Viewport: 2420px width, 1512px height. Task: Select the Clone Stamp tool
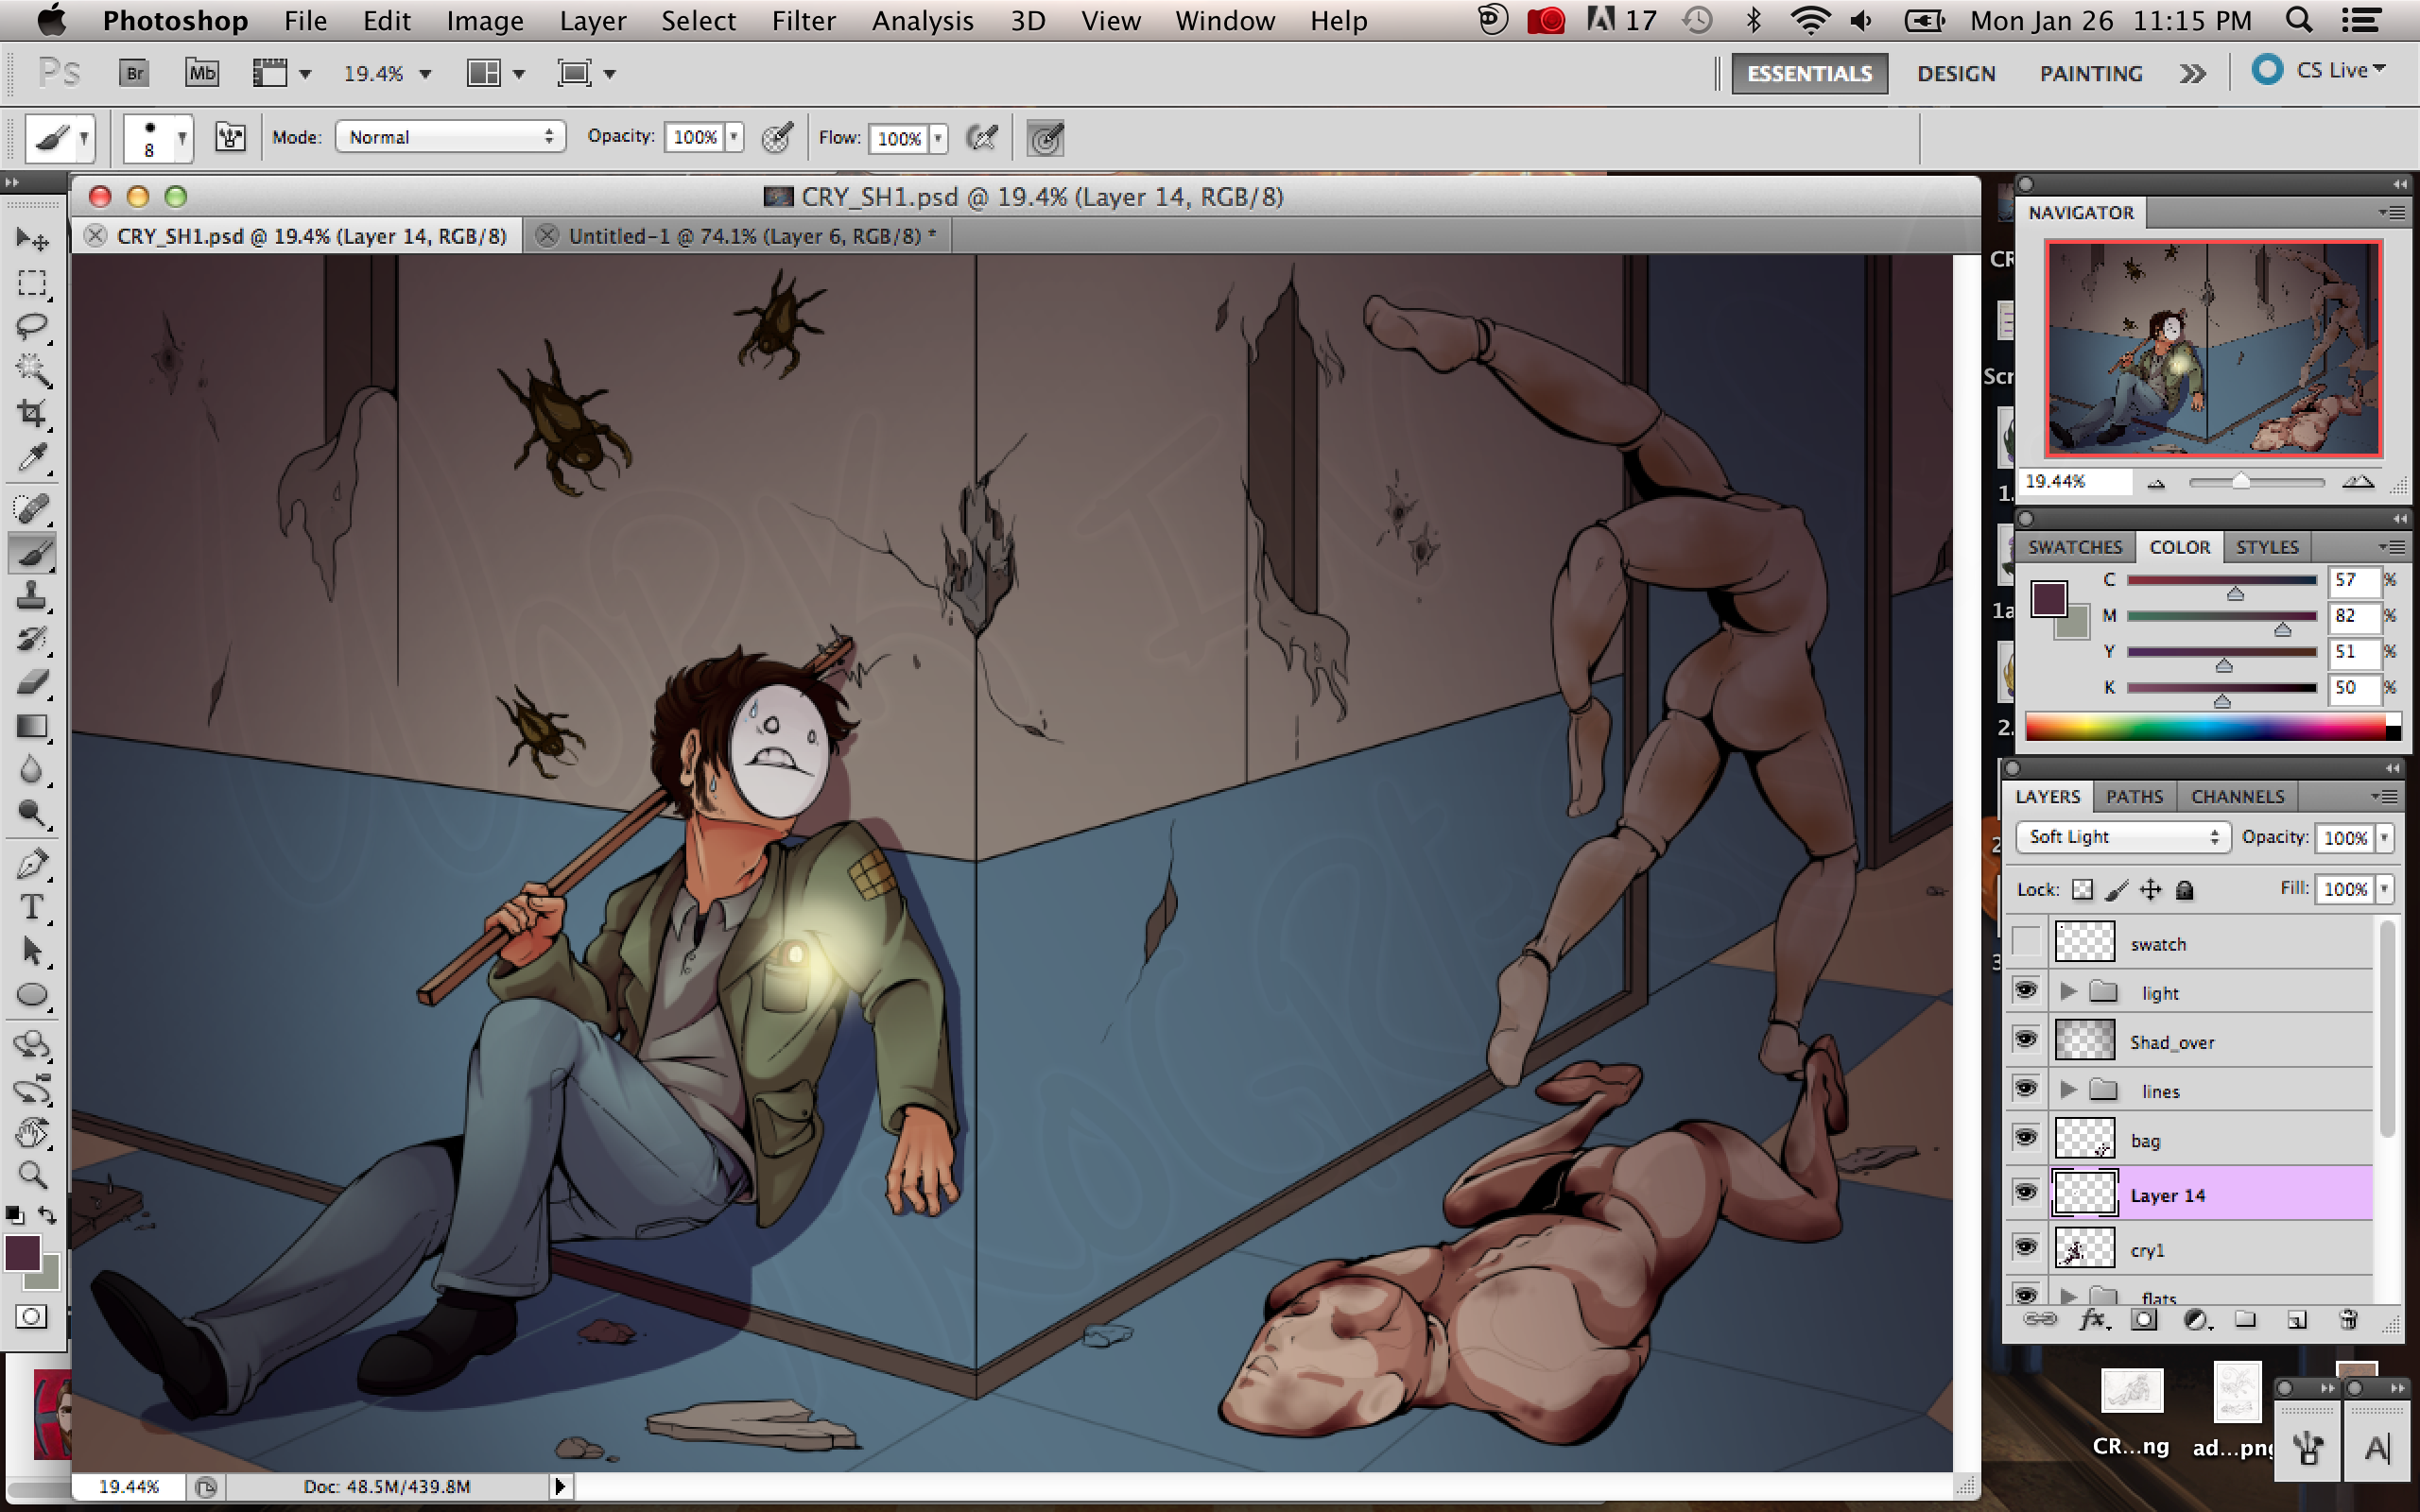[x=32, y=596]
